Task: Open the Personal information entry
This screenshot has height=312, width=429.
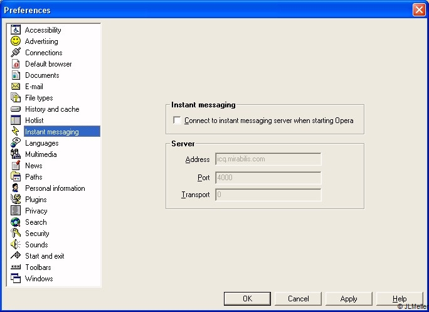Action: 55,188
